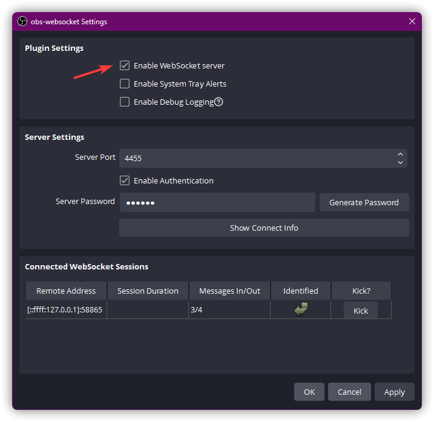
Task: Click the green Identified arrow icon
Action: [x=301, y=309]
